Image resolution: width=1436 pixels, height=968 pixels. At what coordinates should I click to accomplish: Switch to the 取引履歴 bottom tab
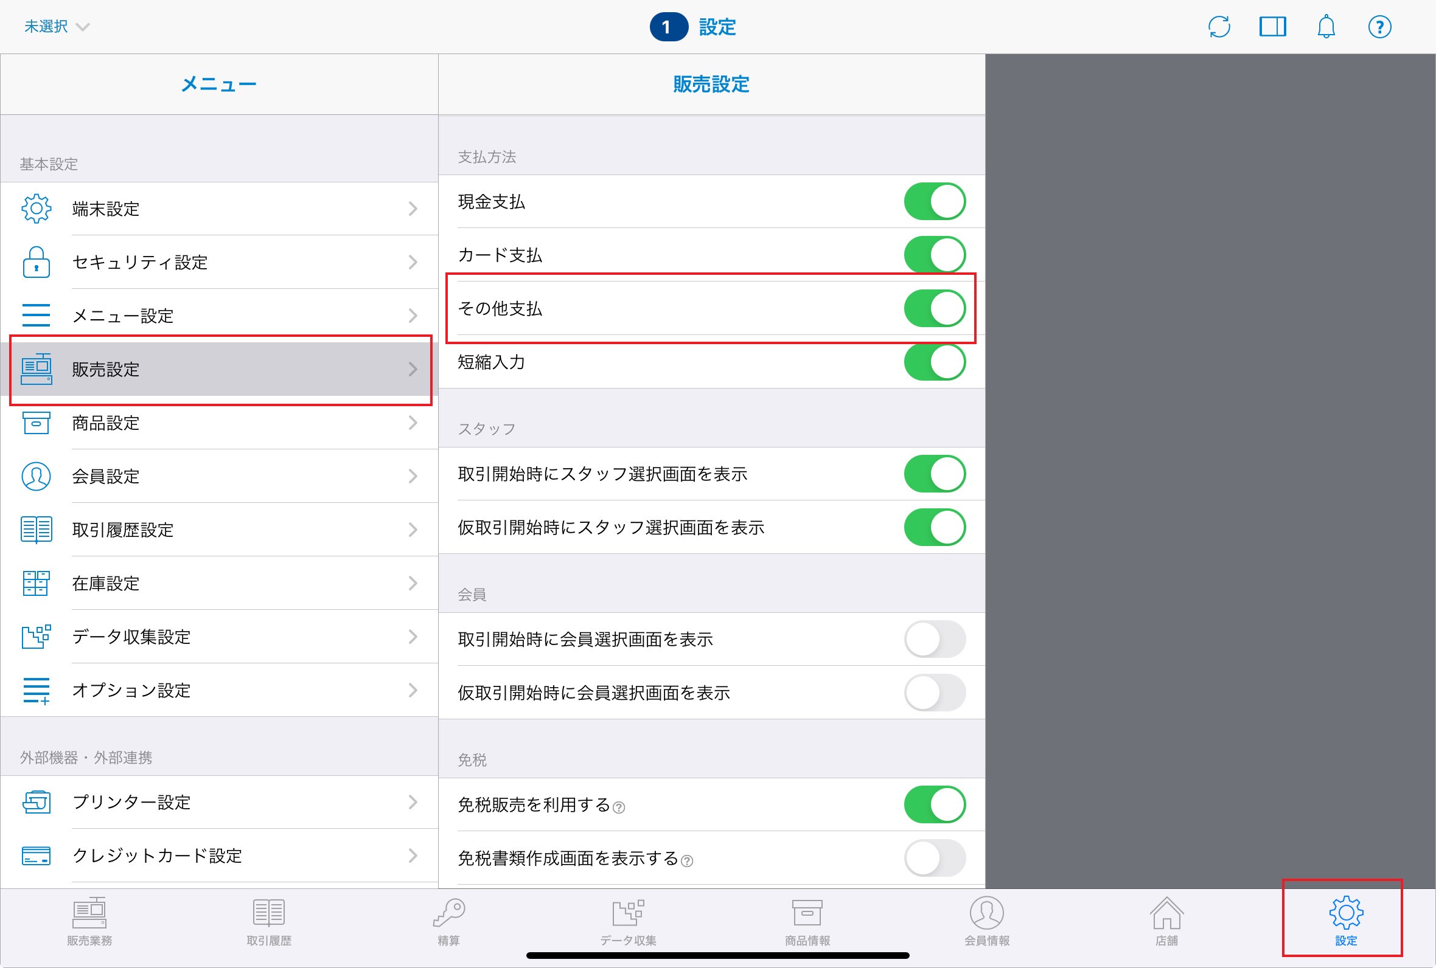(269, 920)
